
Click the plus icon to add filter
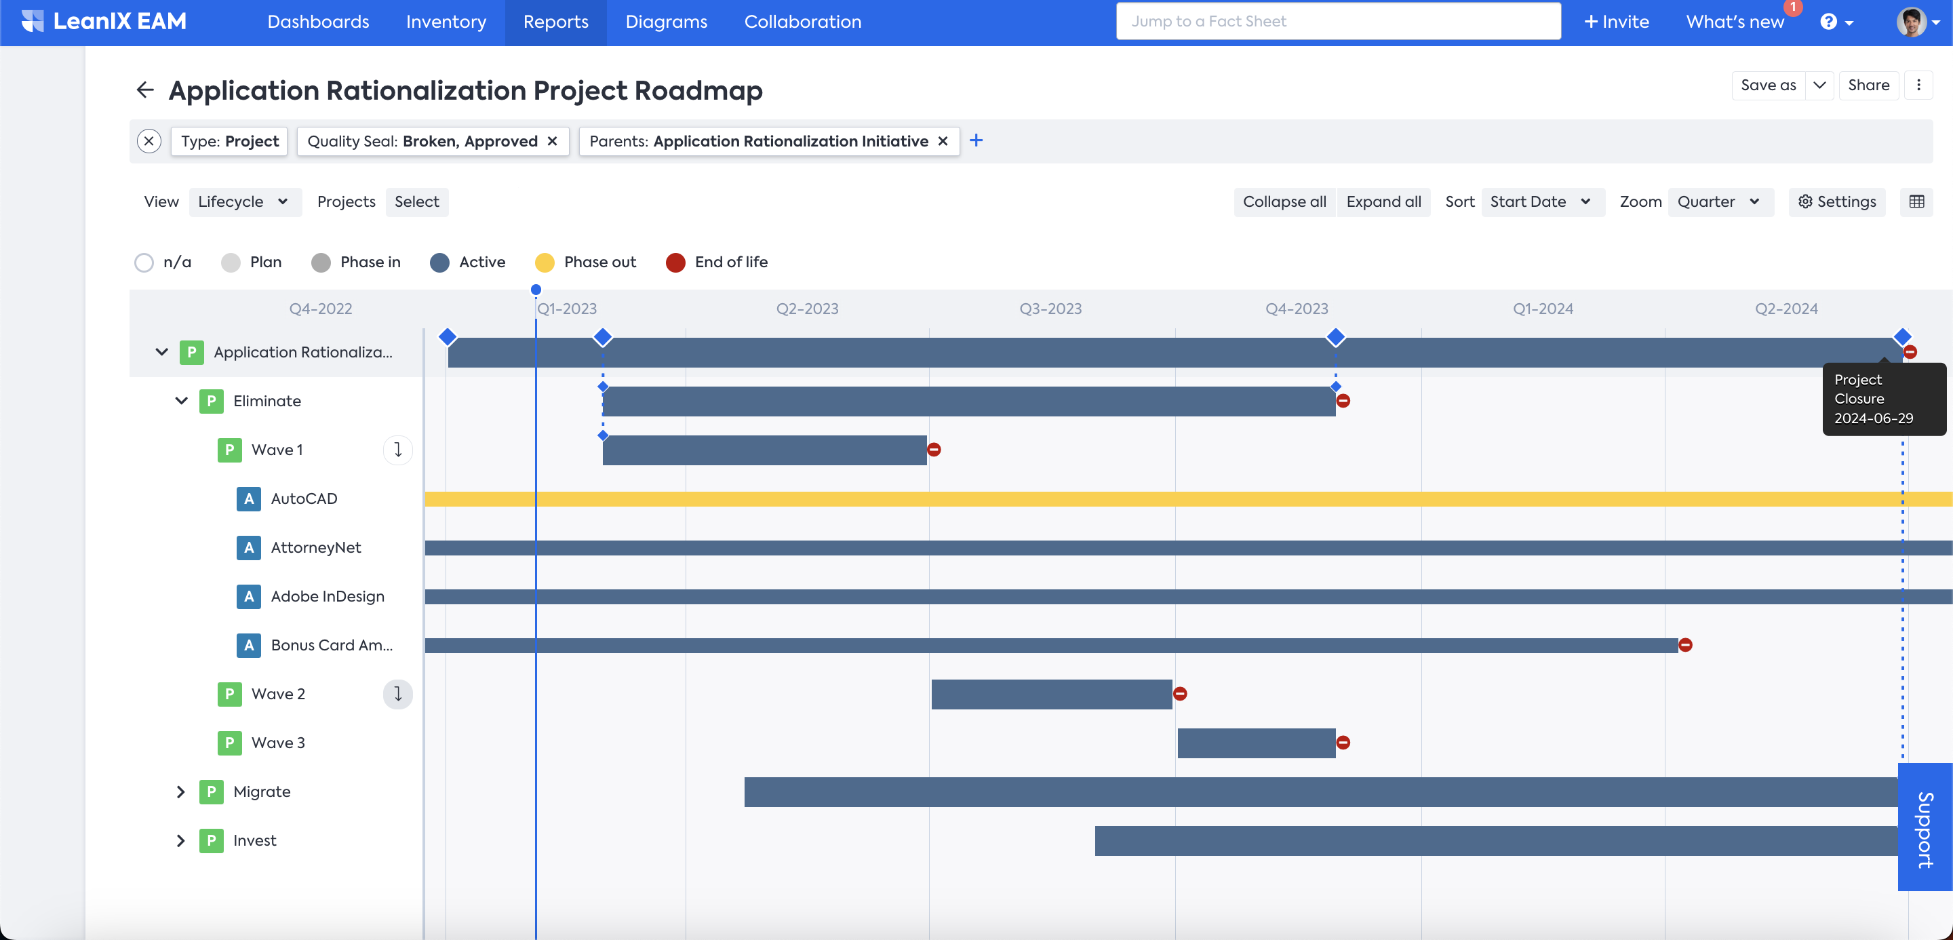point(976,141)
